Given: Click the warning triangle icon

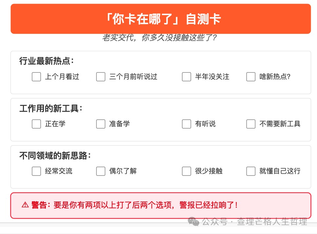Looking at the screenshot, I should (25, 205).
